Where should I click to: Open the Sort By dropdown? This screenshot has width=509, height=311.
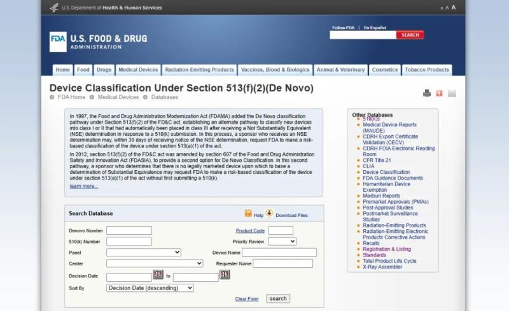click(x=150, y=288)
